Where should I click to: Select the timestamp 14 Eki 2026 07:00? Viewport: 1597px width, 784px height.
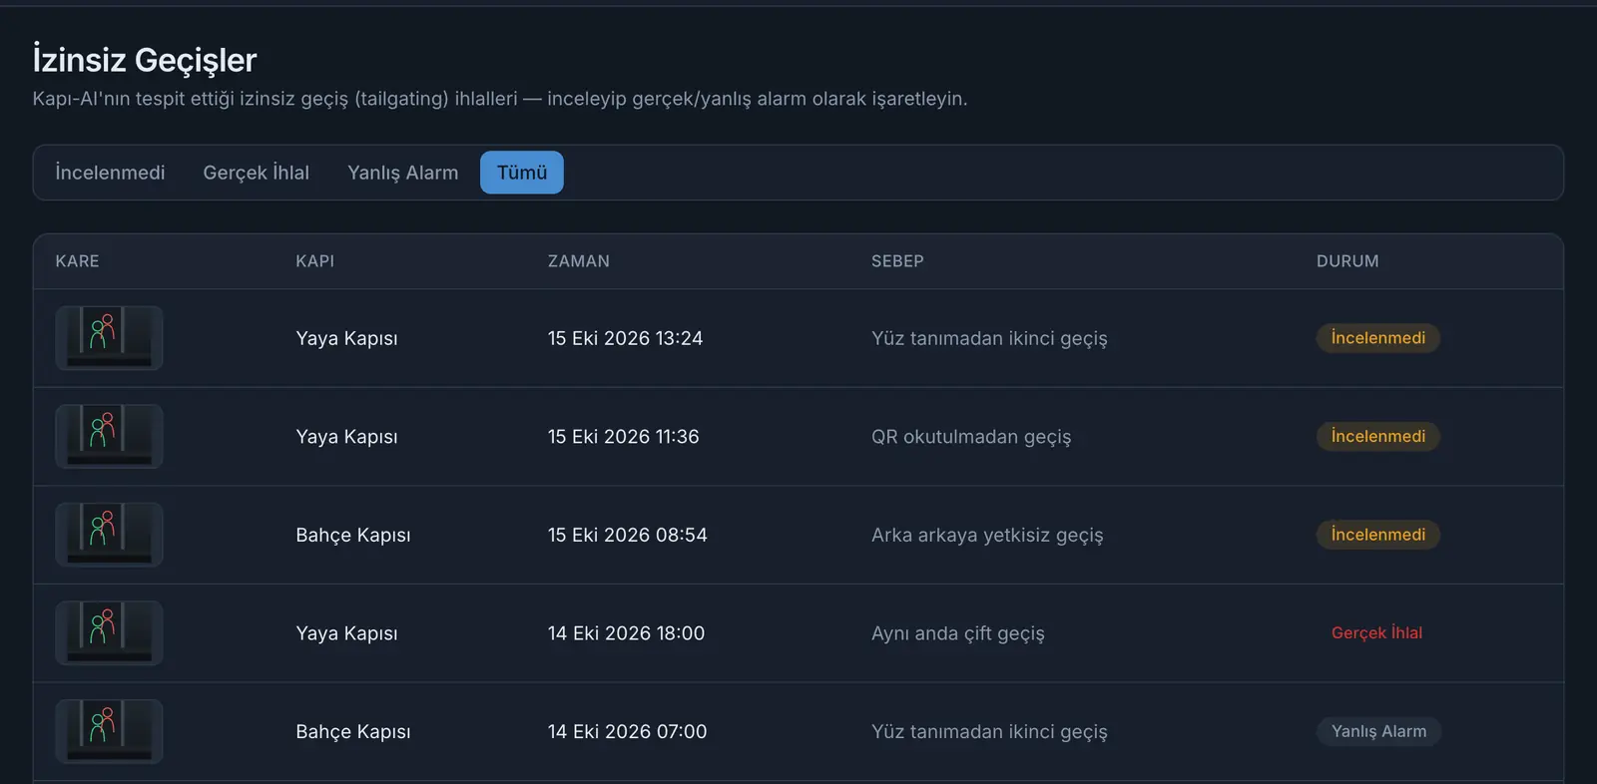tap(628, 731)
